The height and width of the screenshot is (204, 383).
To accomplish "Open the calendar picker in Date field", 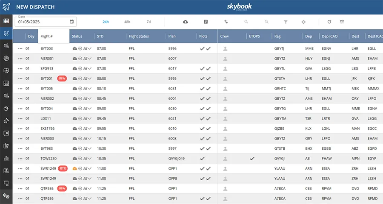I will 72,22.
